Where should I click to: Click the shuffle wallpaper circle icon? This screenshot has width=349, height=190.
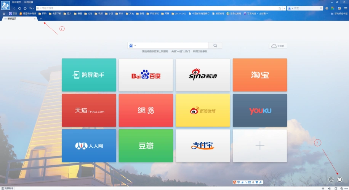[x=331, y=180]
